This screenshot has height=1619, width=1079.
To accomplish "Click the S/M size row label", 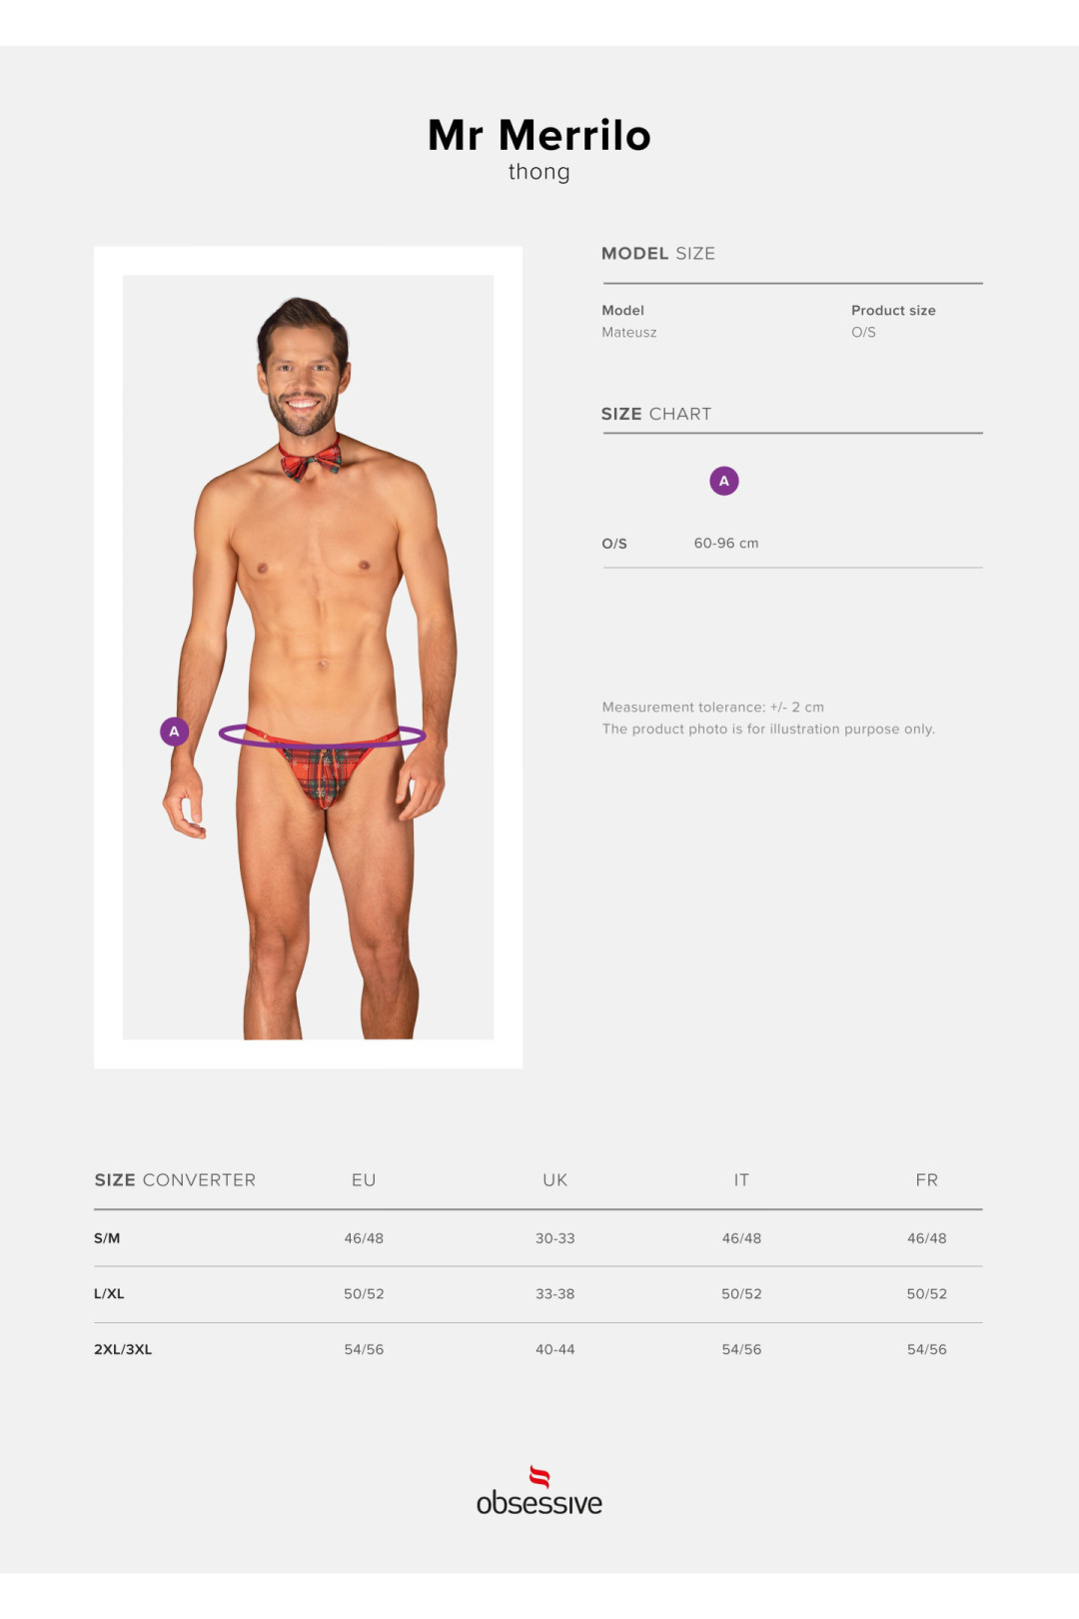I will (x=107, y=1238).
